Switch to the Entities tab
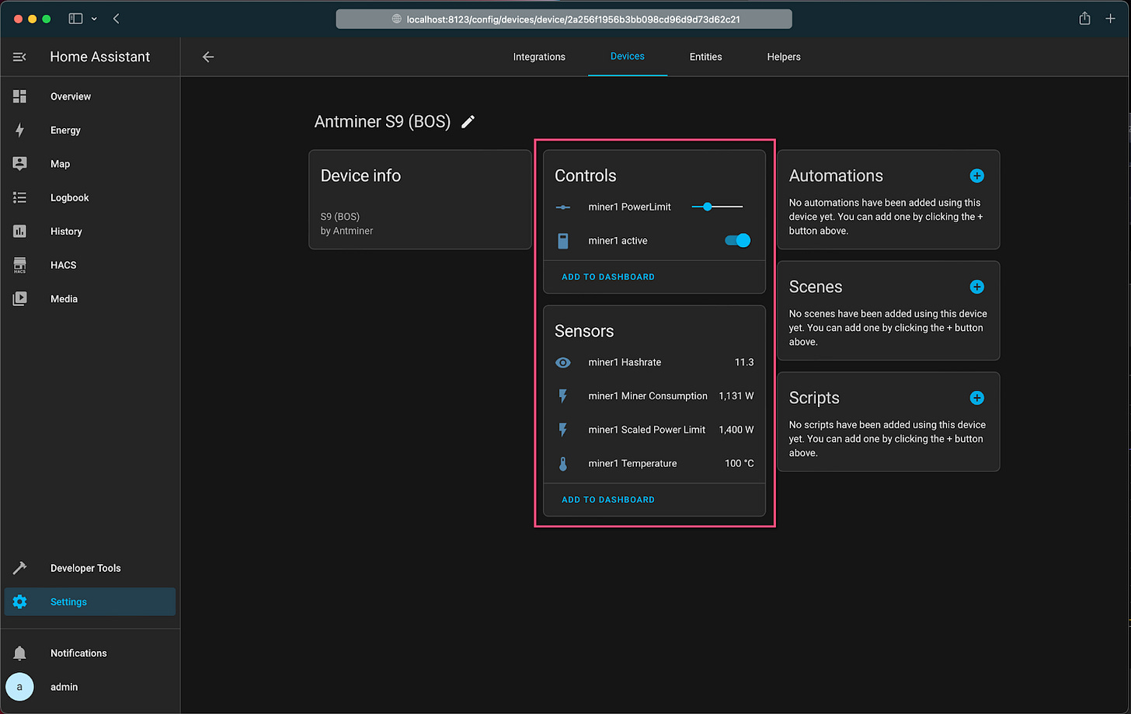 [706, 57]
